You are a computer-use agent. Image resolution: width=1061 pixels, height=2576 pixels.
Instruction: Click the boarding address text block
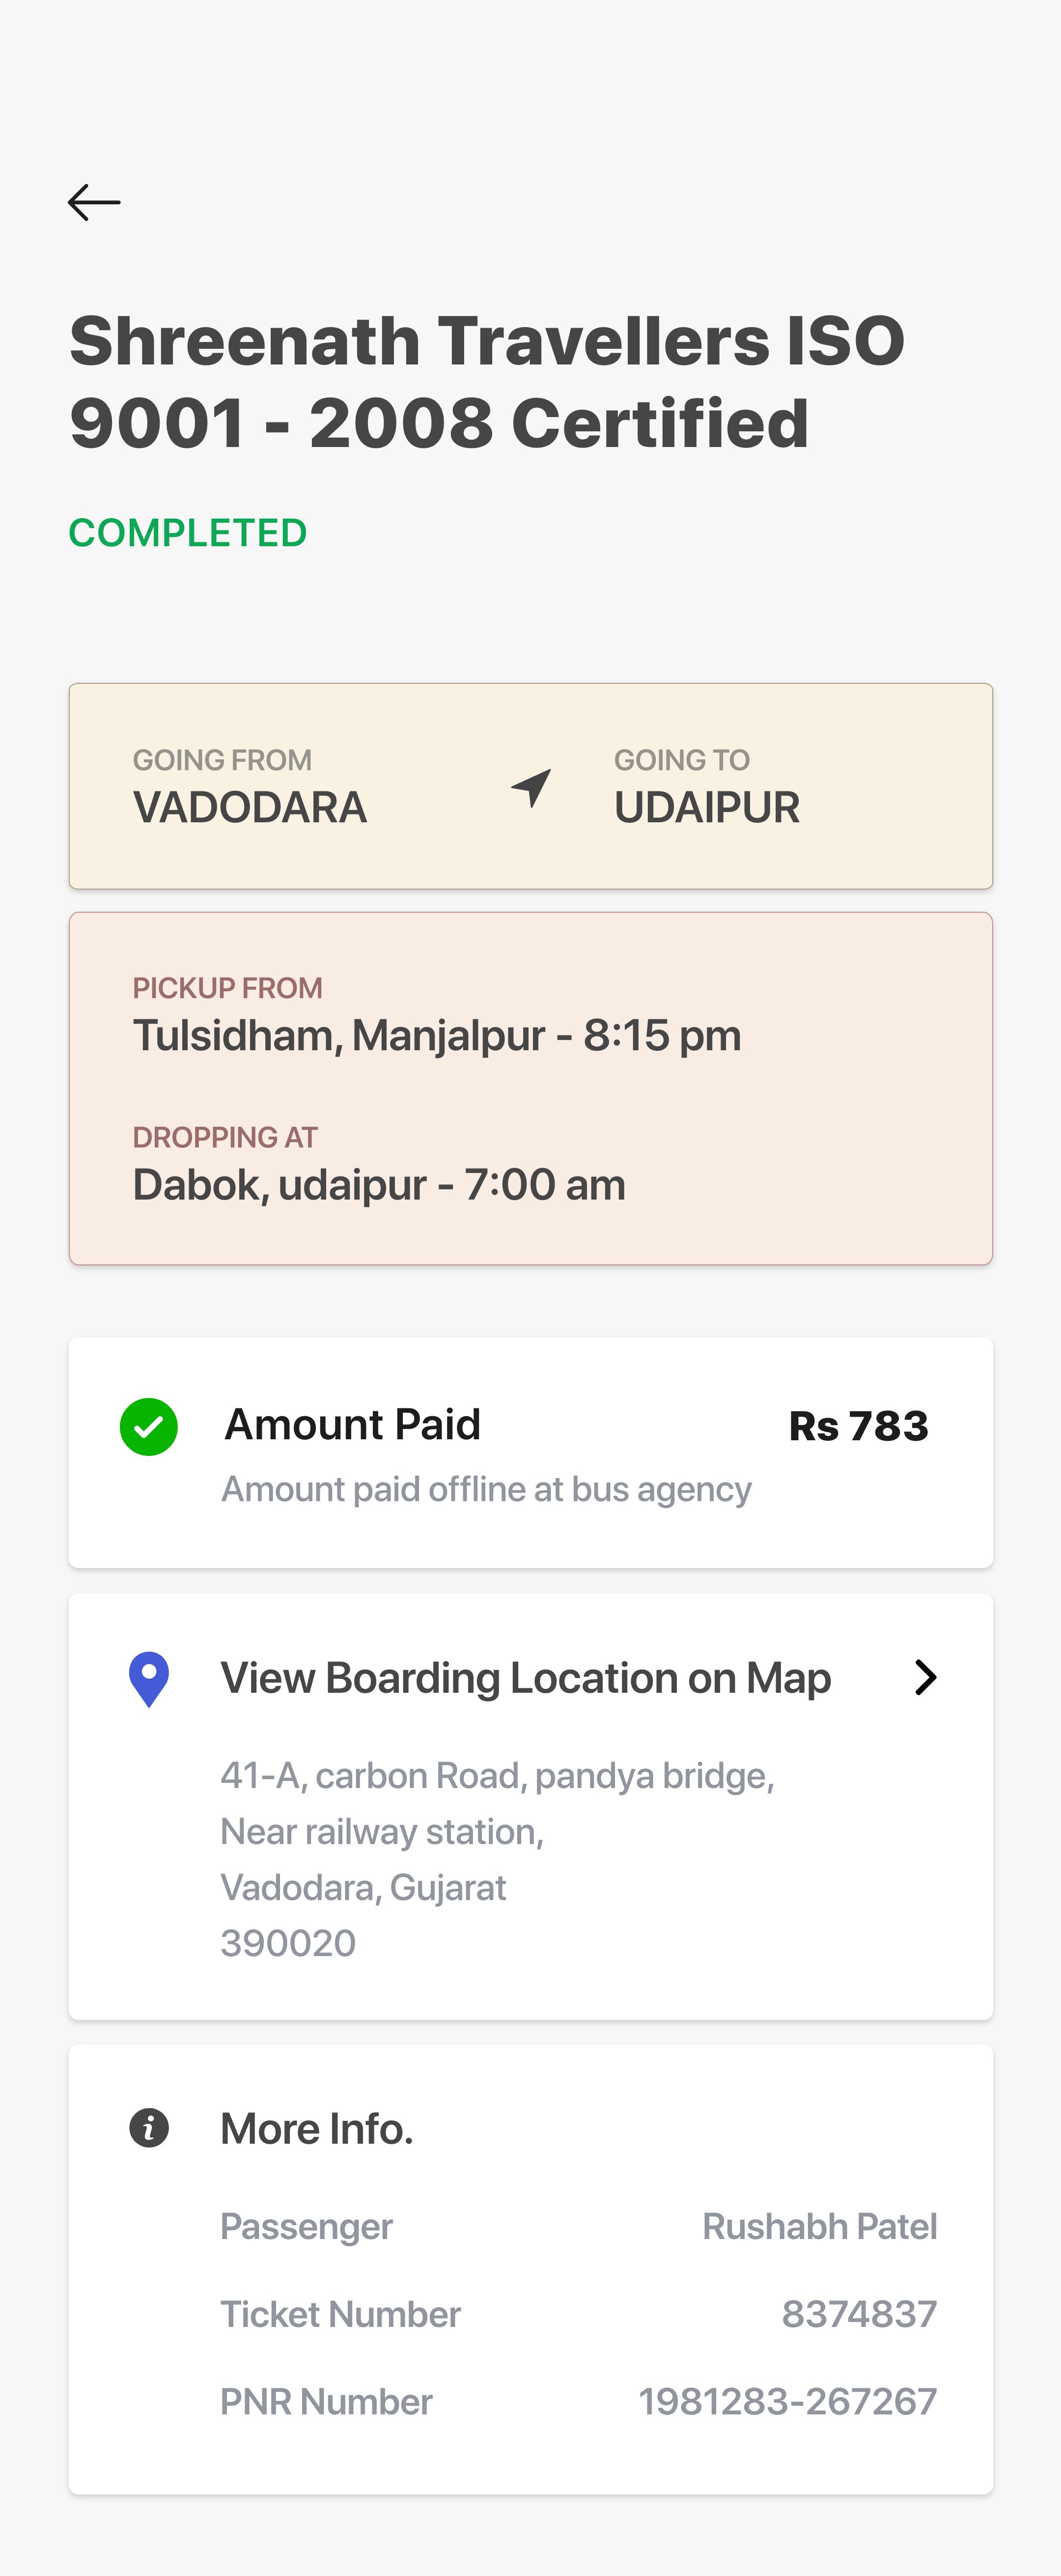(497, 1859)
